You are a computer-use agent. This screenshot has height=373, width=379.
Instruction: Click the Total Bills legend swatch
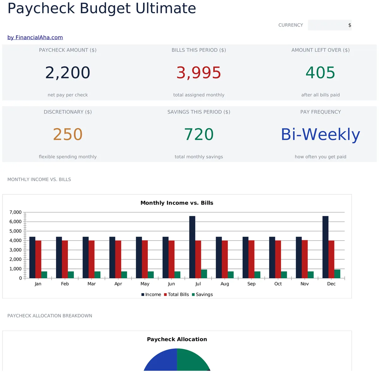pos(165,295)
